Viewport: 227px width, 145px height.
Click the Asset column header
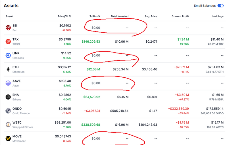(x=9, y=16)
